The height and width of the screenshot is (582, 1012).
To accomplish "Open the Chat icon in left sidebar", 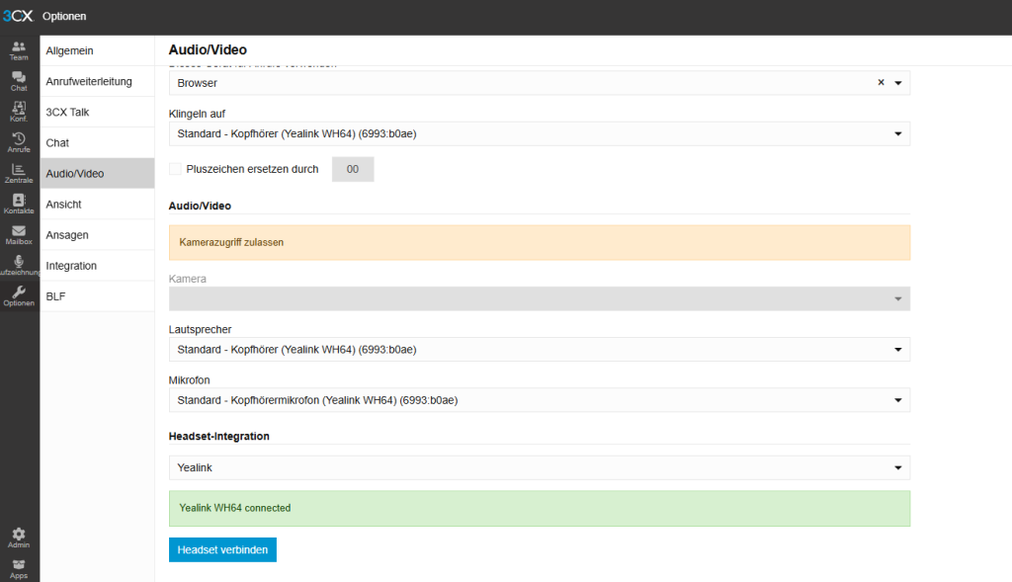I will (x=19, y=81).
